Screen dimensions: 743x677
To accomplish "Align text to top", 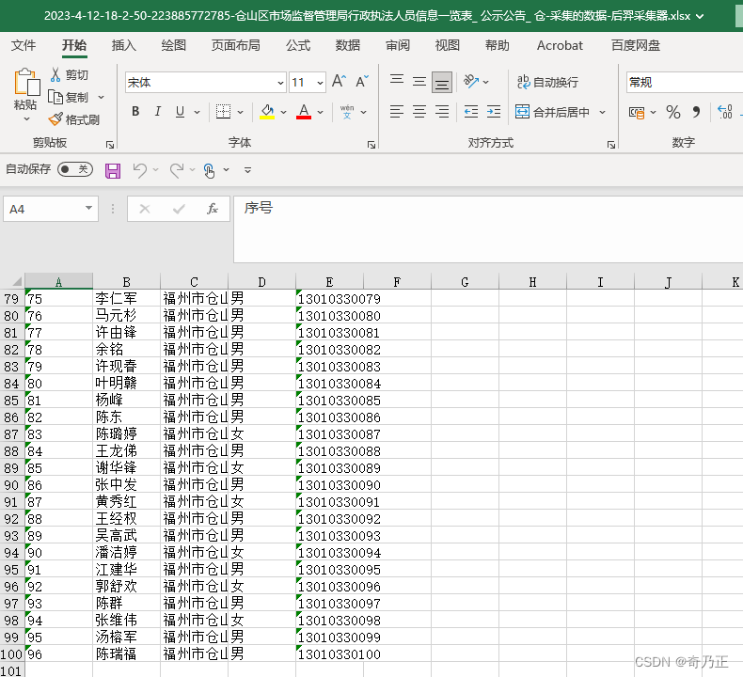I will click(397, 82).
